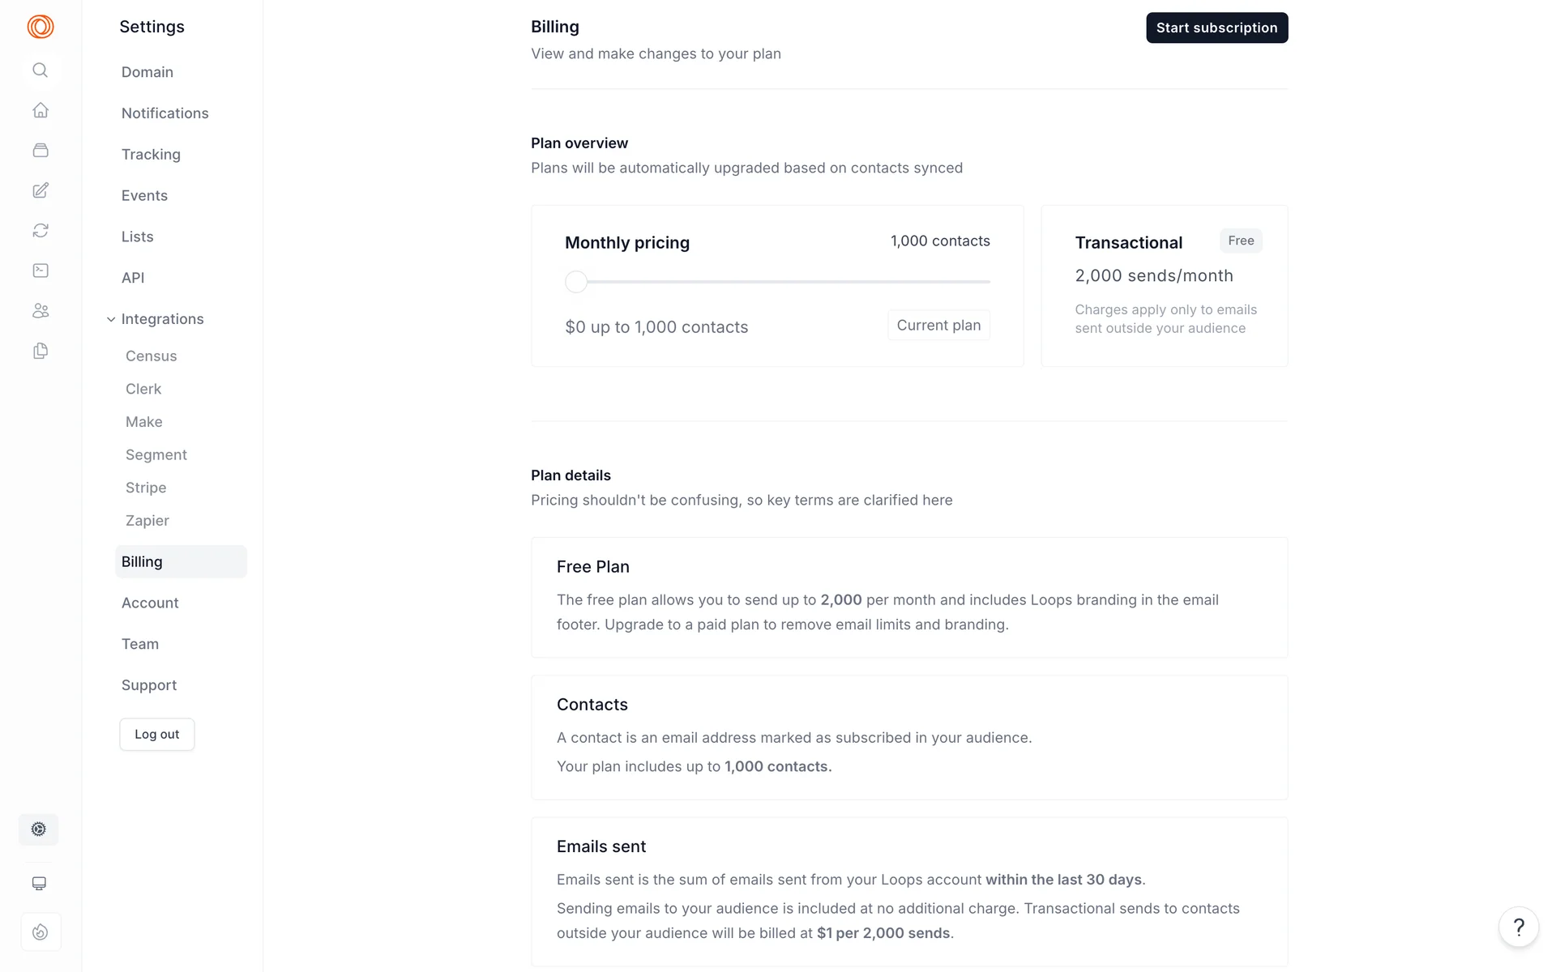Screen dimensions: 1556x972
Task: Click the Monthly pricing contacts slider handle
Action: (x=576, y=282)
